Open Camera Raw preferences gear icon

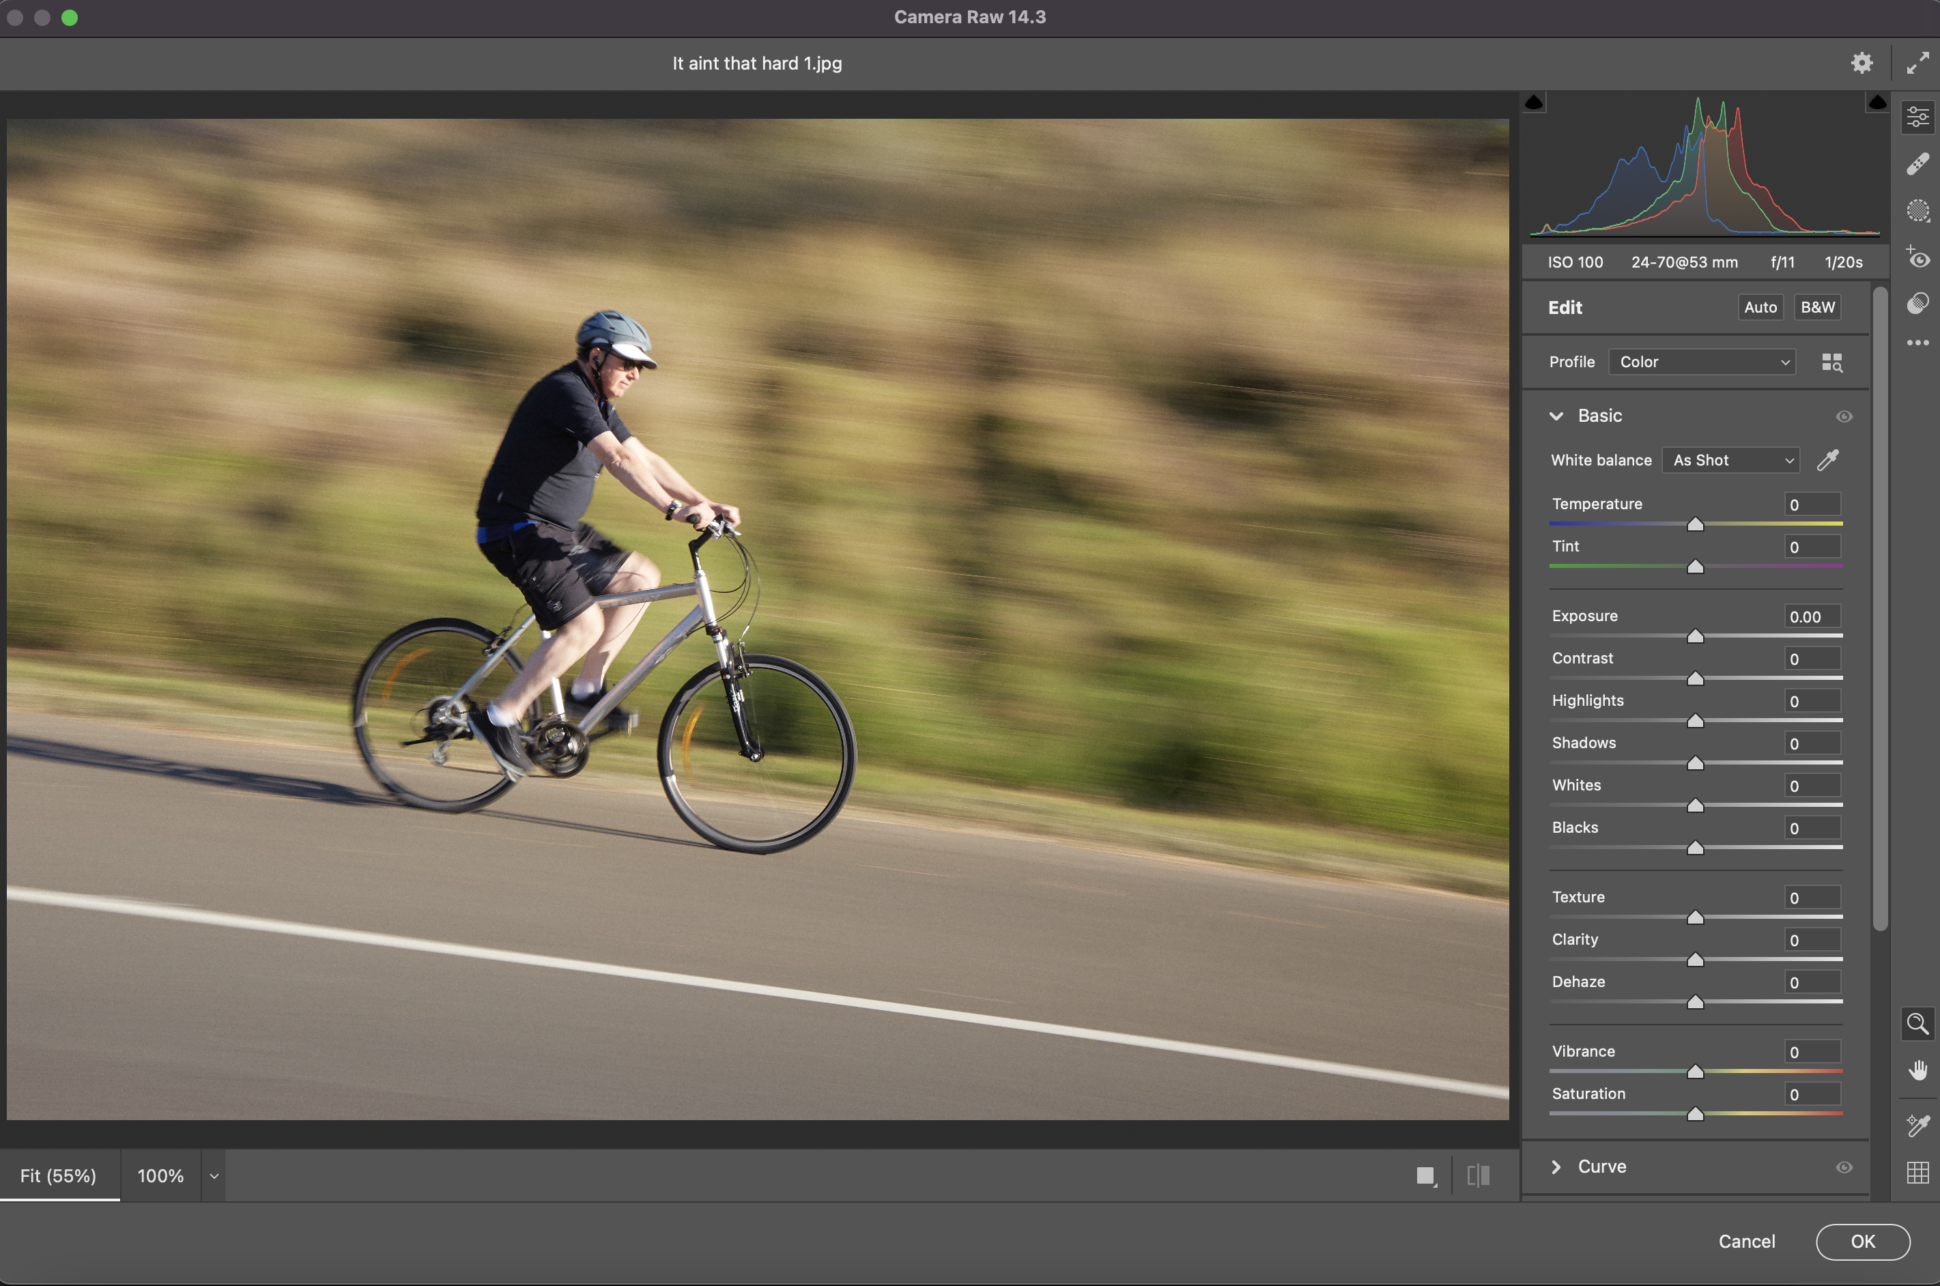tap(1861, 62)
